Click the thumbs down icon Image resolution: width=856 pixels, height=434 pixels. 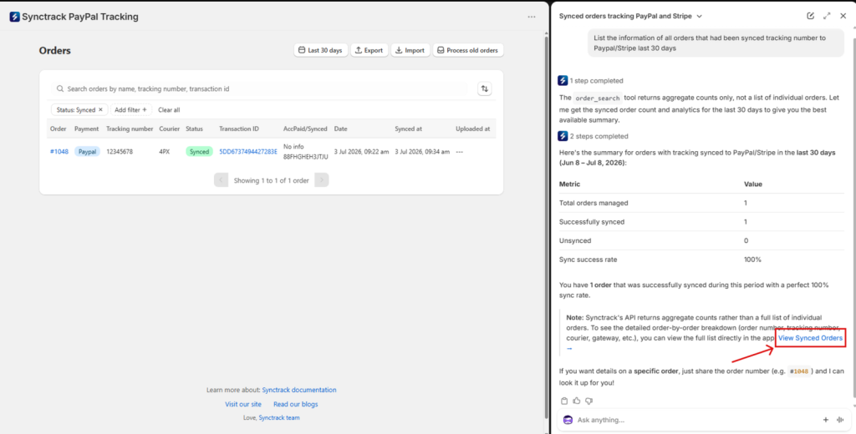point(588,401)
